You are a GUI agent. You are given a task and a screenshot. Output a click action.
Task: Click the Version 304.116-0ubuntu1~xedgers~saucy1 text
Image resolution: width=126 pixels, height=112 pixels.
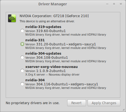pos(62,84)
